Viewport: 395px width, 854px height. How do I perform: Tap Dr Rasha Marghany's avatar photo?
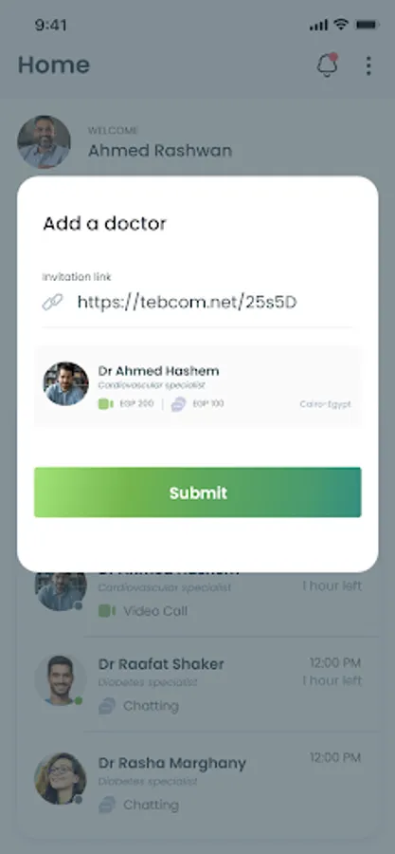coord(61,779)
